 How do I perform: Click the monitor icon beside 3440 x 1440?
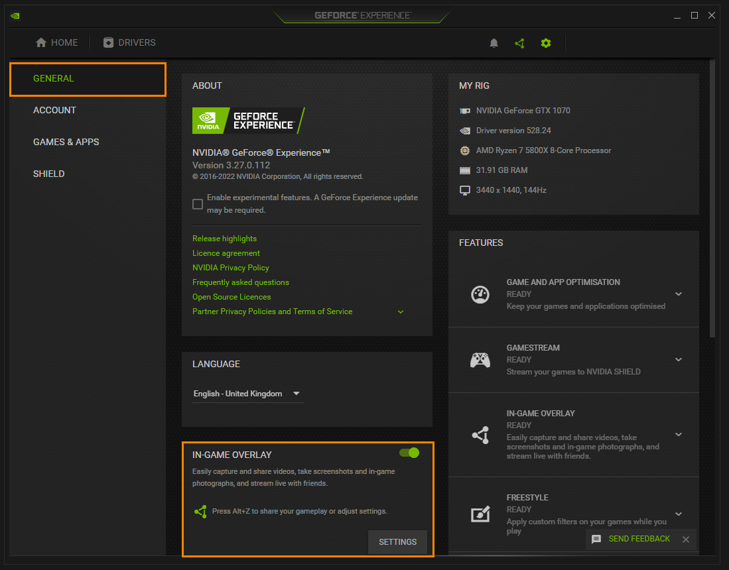click(465, 190)
